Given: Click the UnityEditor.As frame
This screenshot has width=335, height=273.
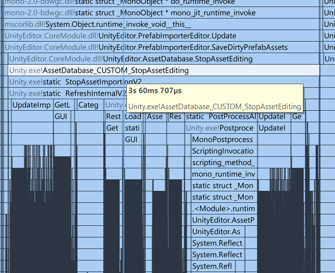Looking at the screenshot, I should pyautogui.click(x=218, y=232).
